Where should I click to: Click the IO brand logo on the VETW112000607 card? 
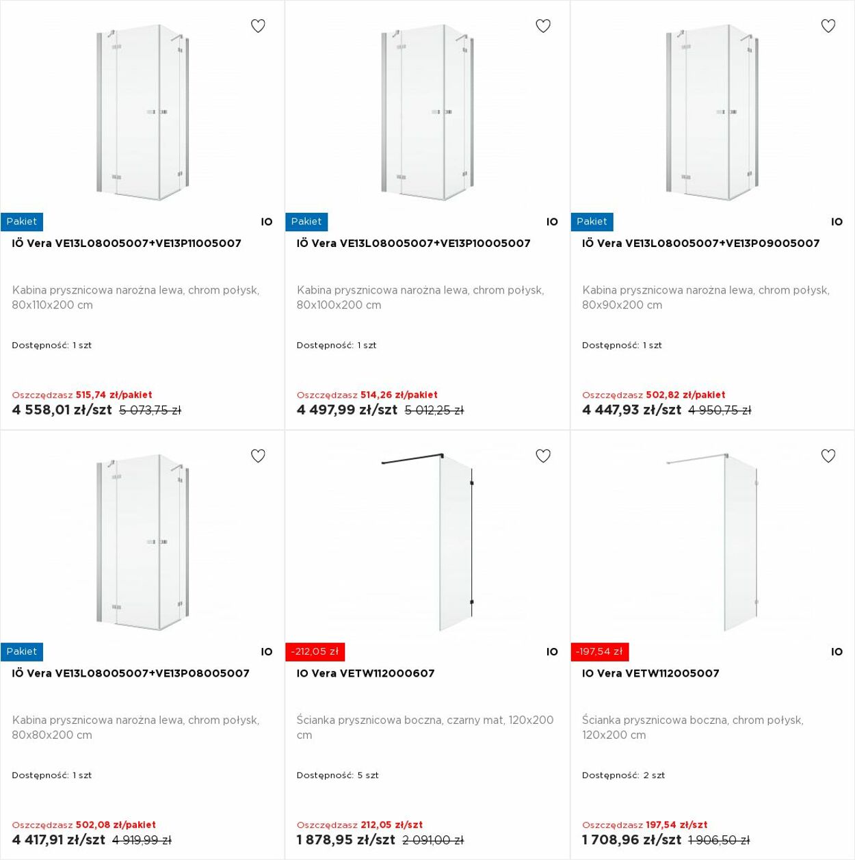(552, 652)
